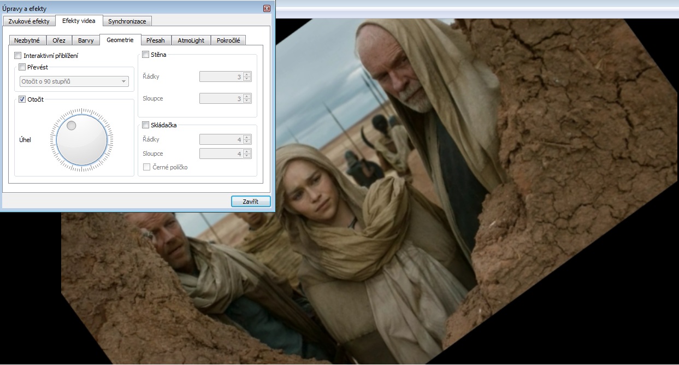Click the Zavřít button
This screenshot has width=679, height=365.
251,202
